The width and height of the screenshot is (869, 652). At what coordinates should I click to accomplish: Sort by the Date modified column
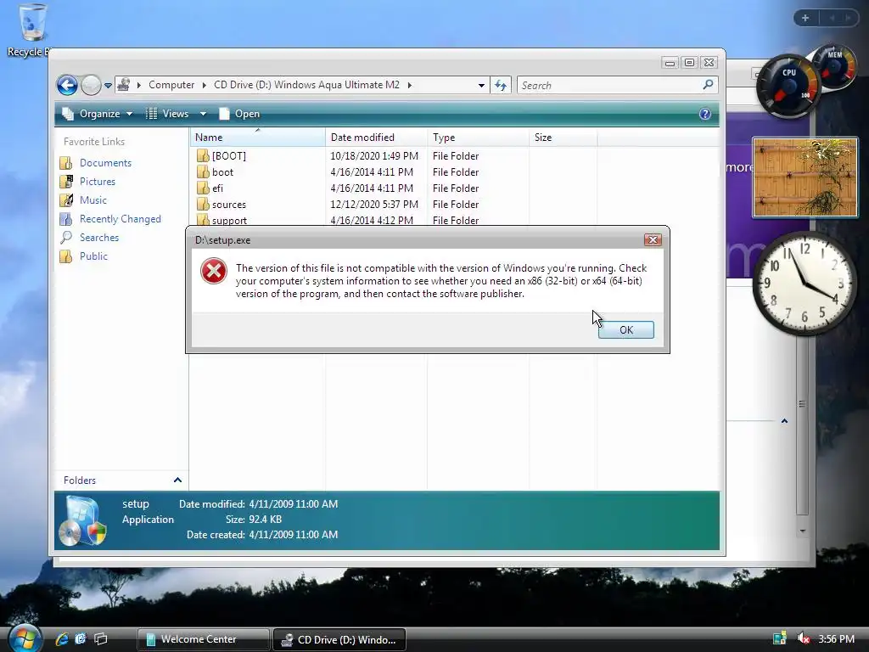[x=376, y=137]
